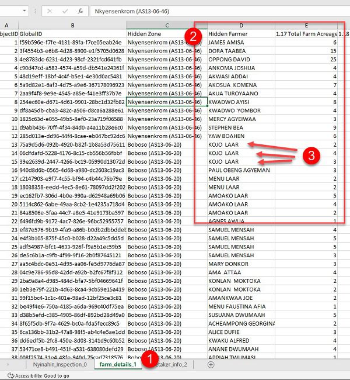Click the Cancel (X) formula bar icon
Viewport: 350px width, 380px height.
[50, 11]
